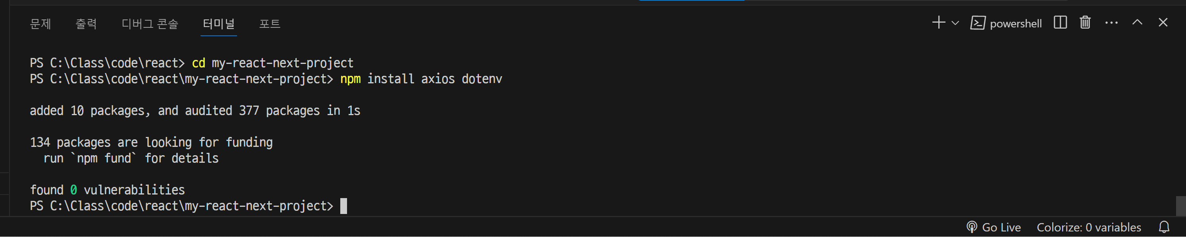This screenshot has height=237, width=1186.
Task: Focus the terminal prompt cursor
Action: (343, 206)
